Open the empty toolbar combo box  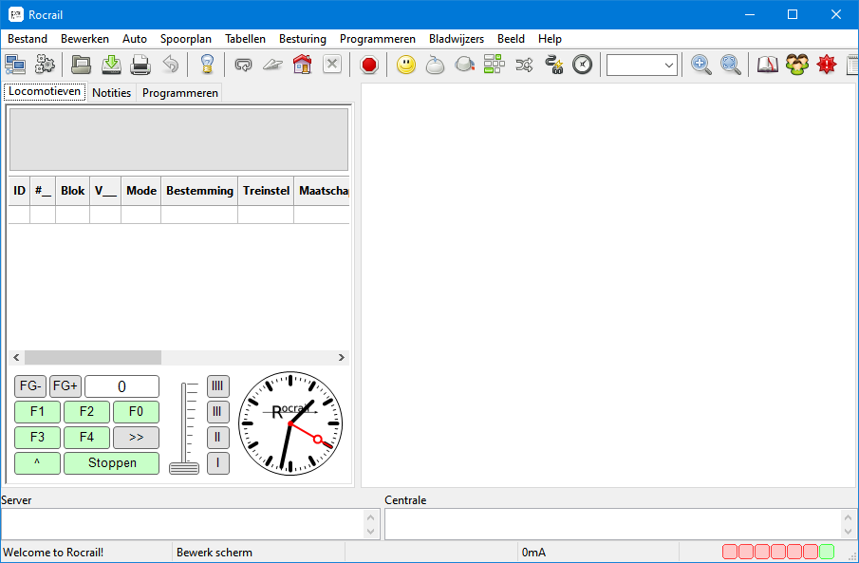(x=642, y=65)
